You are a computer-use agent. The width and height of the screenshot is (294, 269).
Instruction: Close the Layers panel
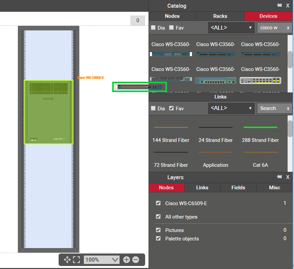point(288,177)
